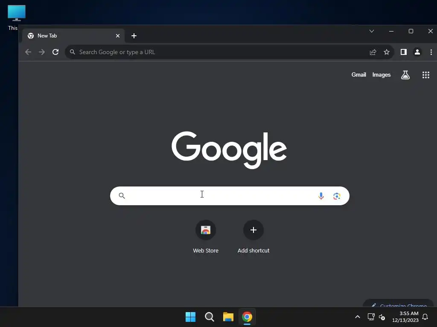Open the profile avatar menu
437x327 pixels.
[417, 52]
